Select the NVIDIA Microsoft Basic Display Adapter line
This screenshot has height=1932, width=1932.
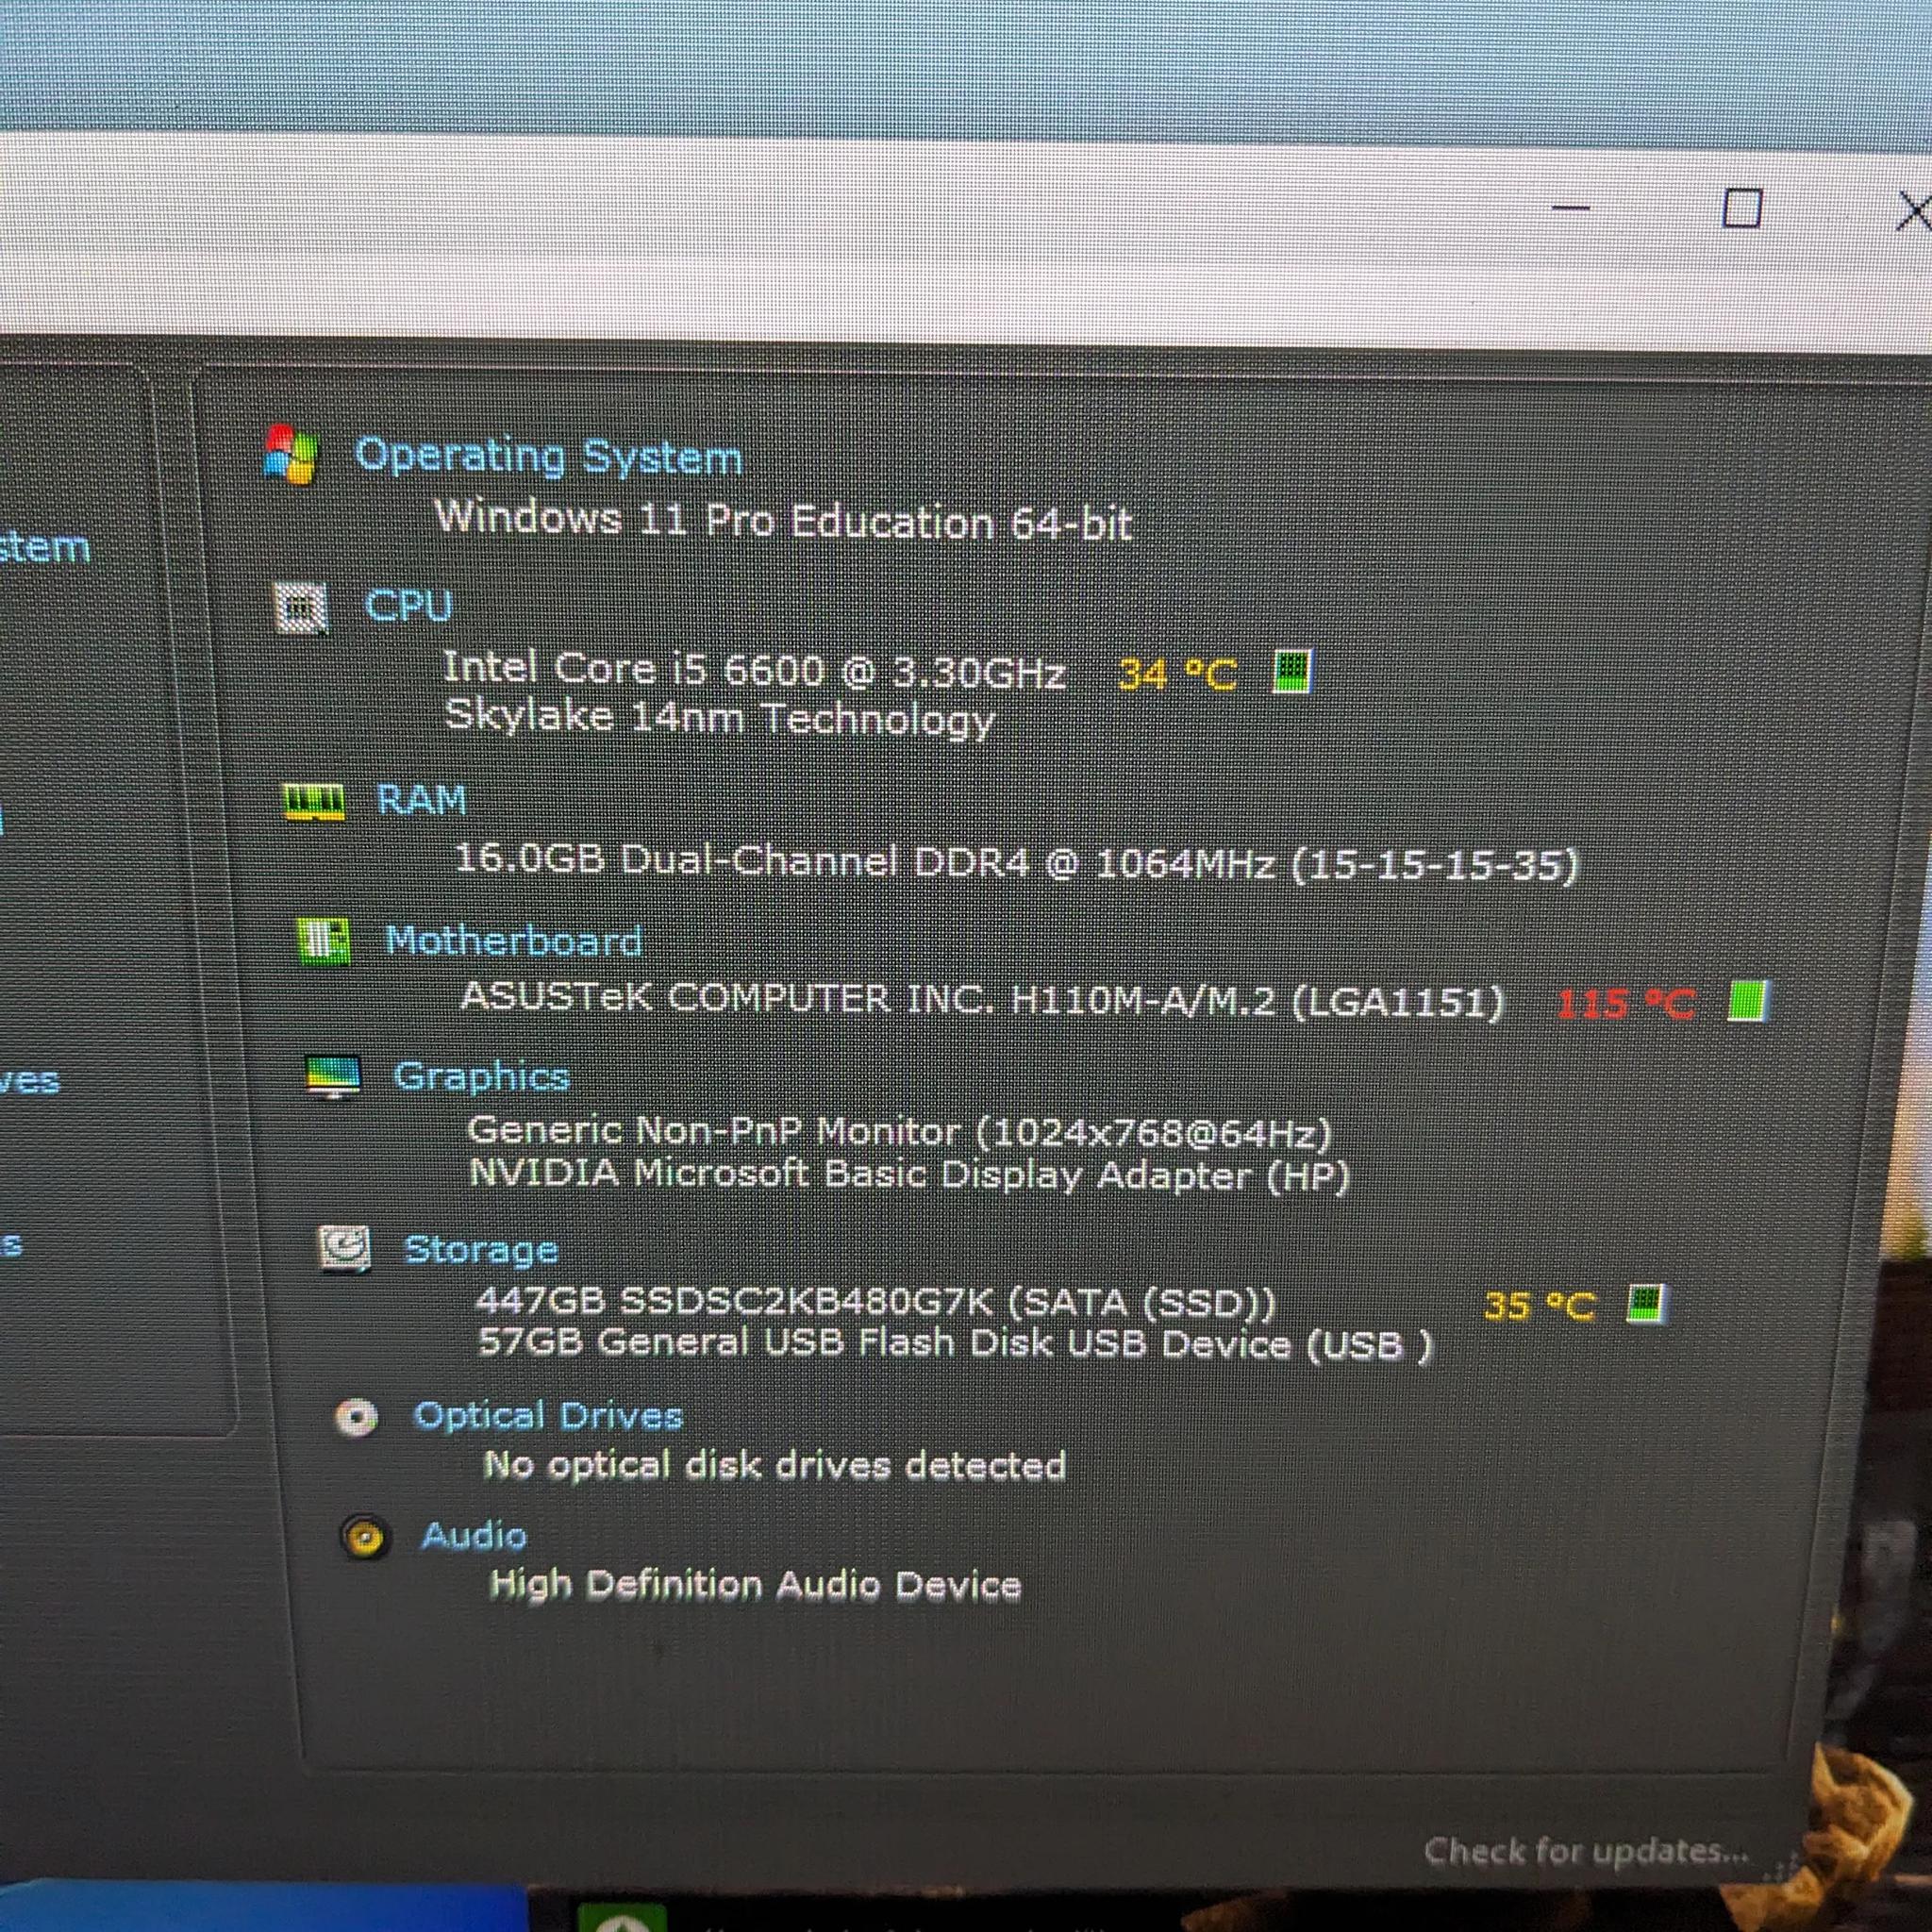(910, 1174)
